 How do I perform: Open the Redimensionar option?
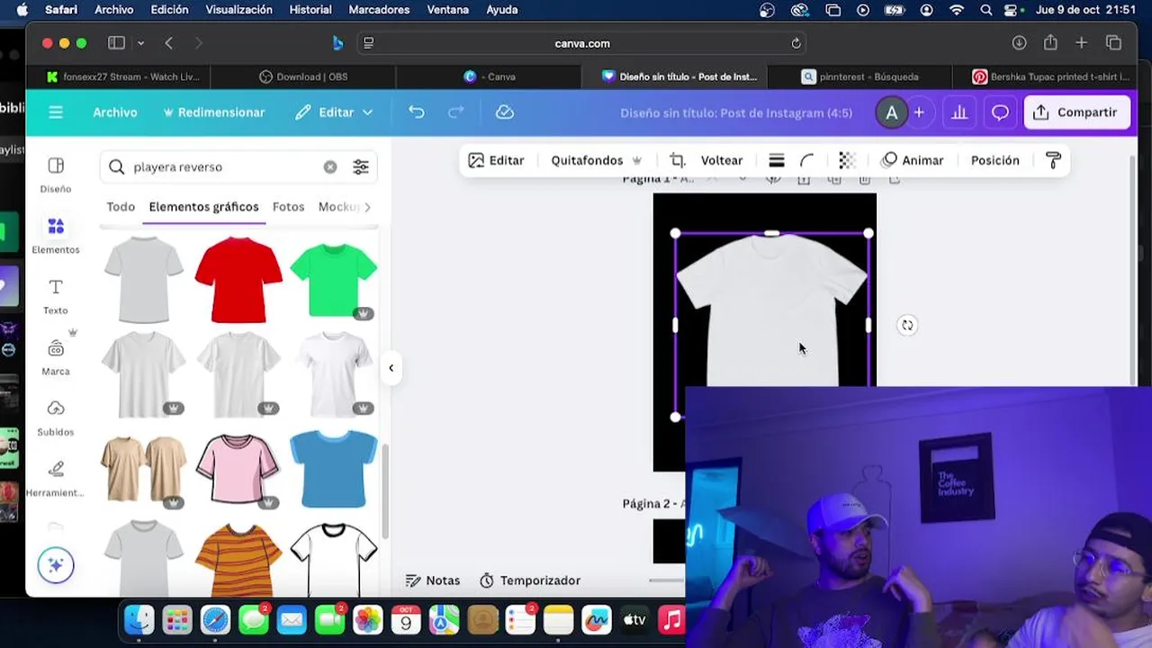[x=214, y=112]
